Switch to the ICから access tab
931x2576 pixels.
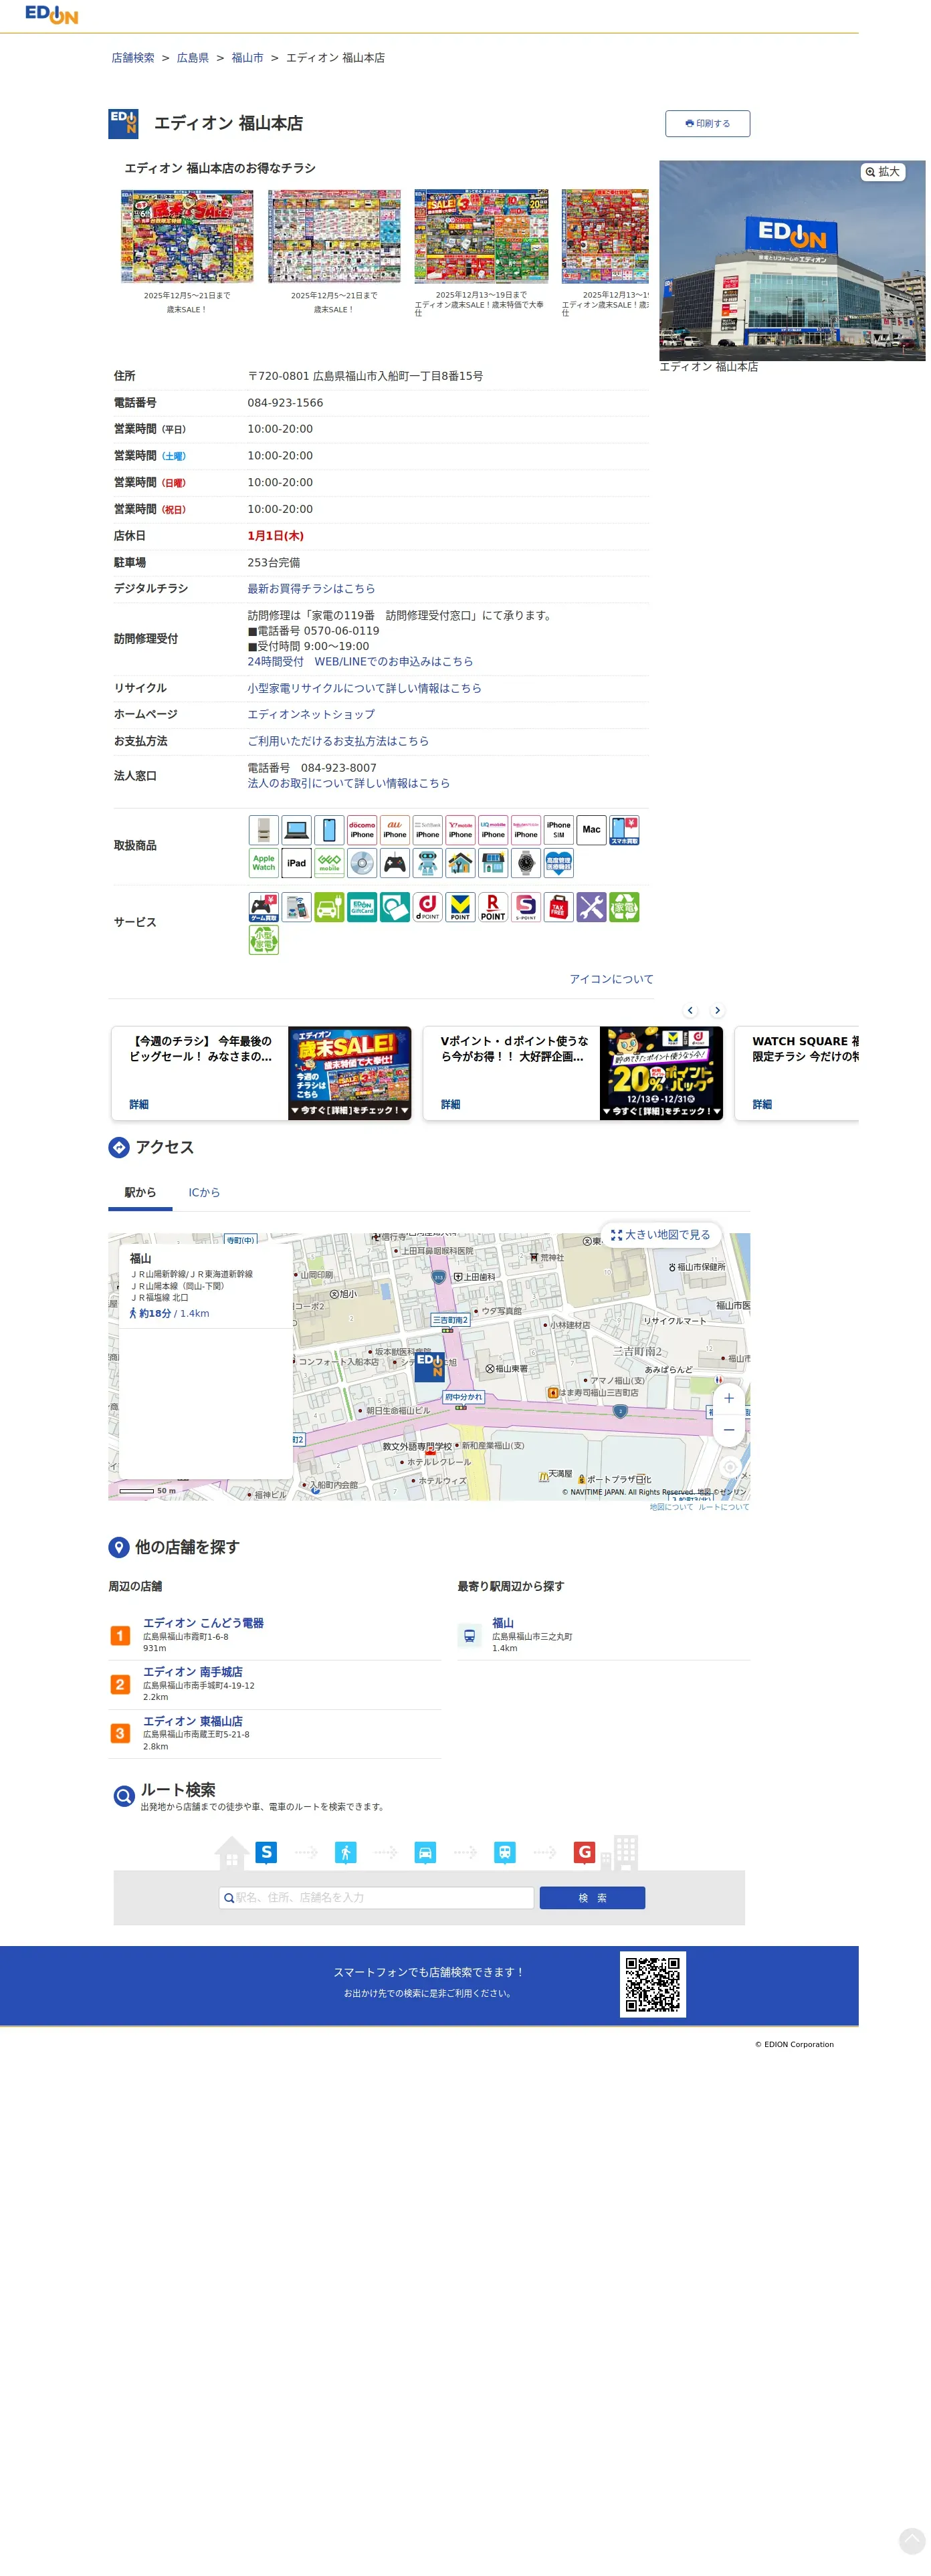[x=204, y=1192]
